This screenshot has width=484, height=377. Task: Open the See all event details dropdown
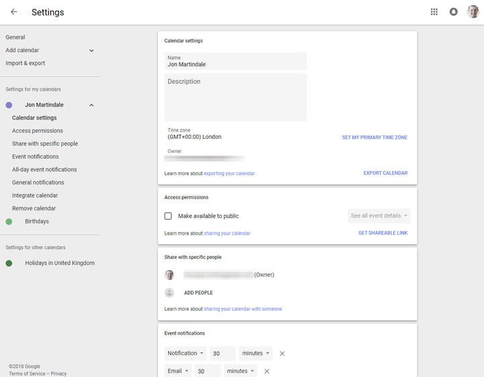379,216
